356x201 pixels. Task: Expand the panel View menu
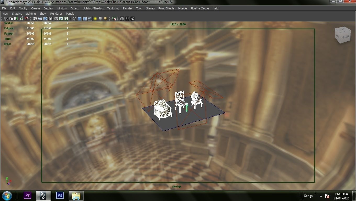[5, 14]
